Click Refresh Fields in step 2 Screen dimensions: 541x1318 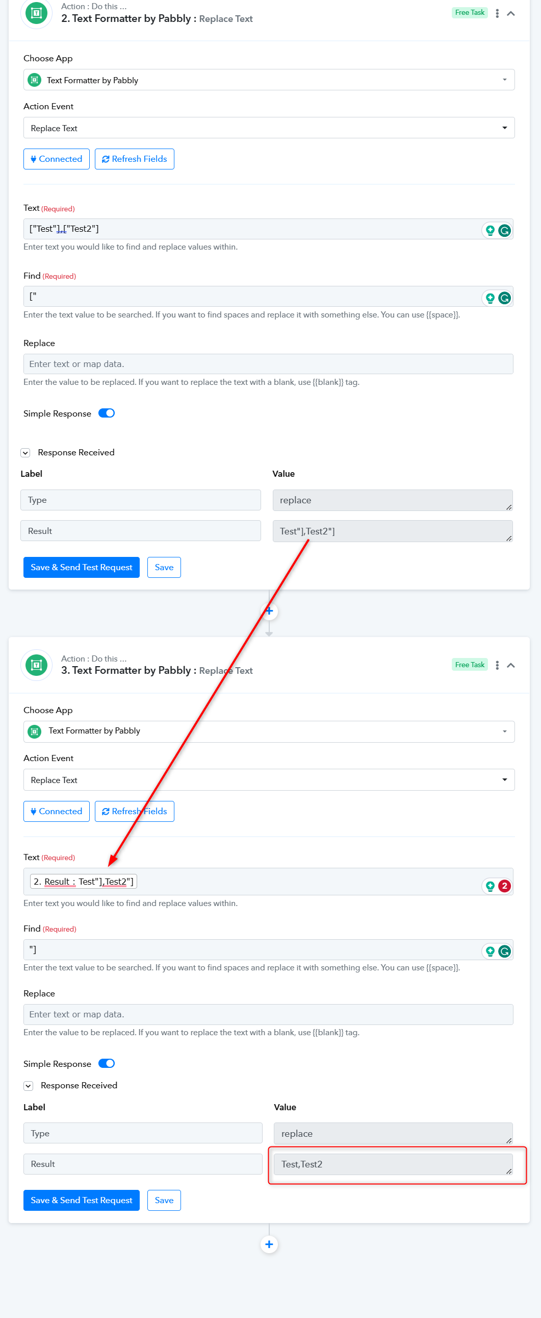click(x=134, y=159)
